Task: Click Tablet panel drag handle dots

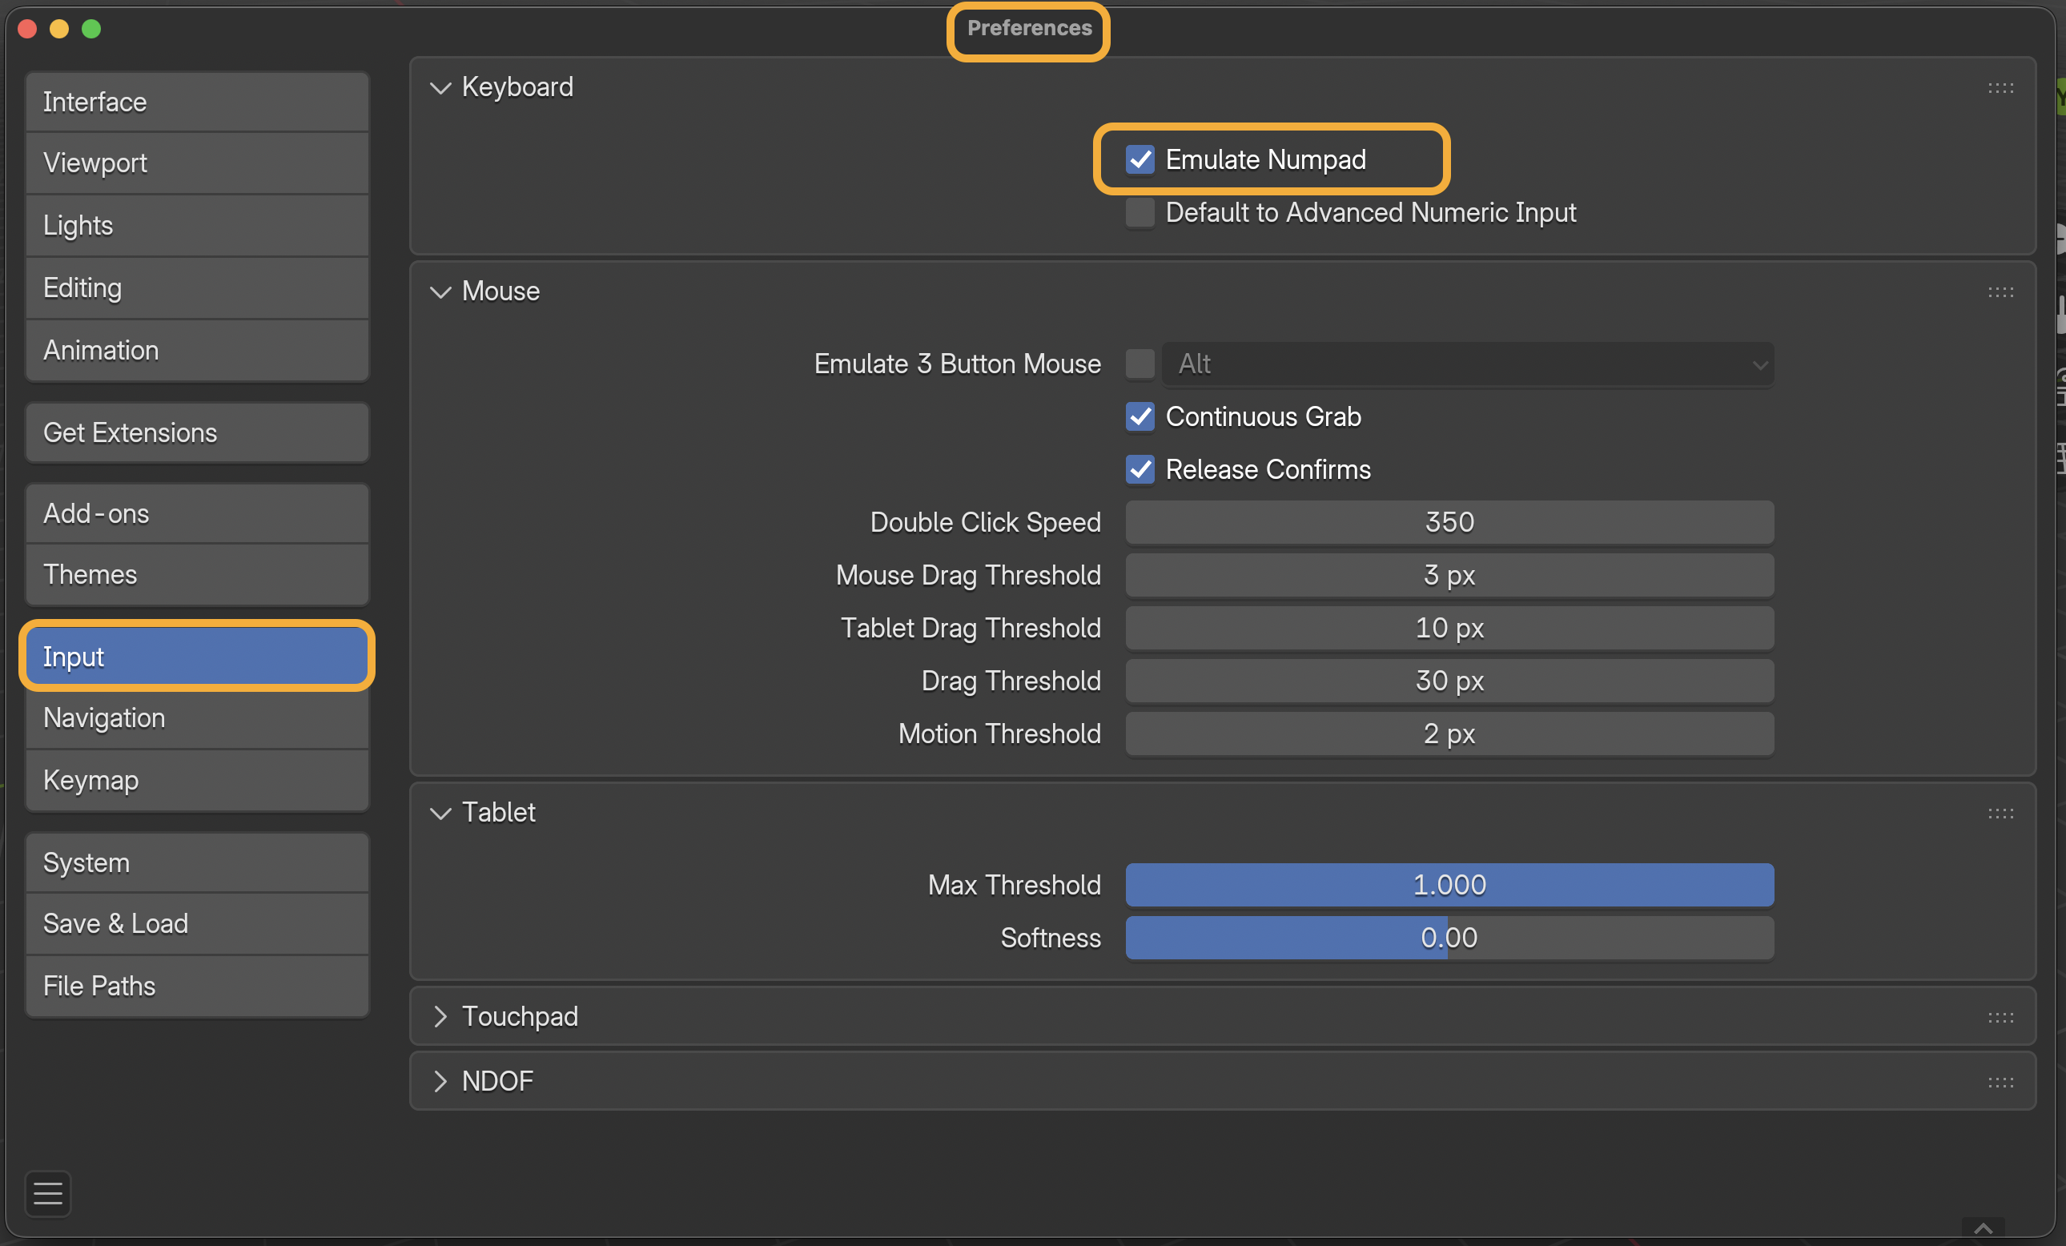Action: (2000, 814)
